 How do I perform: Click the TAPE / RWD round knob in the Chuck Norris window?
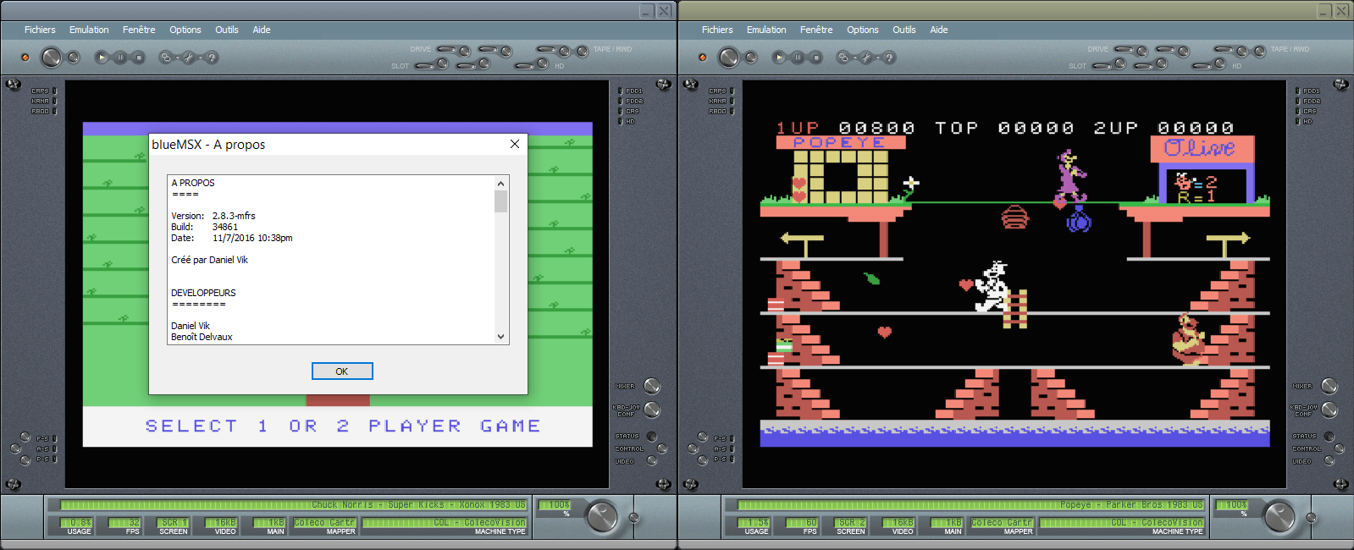(x=583, y=52)
